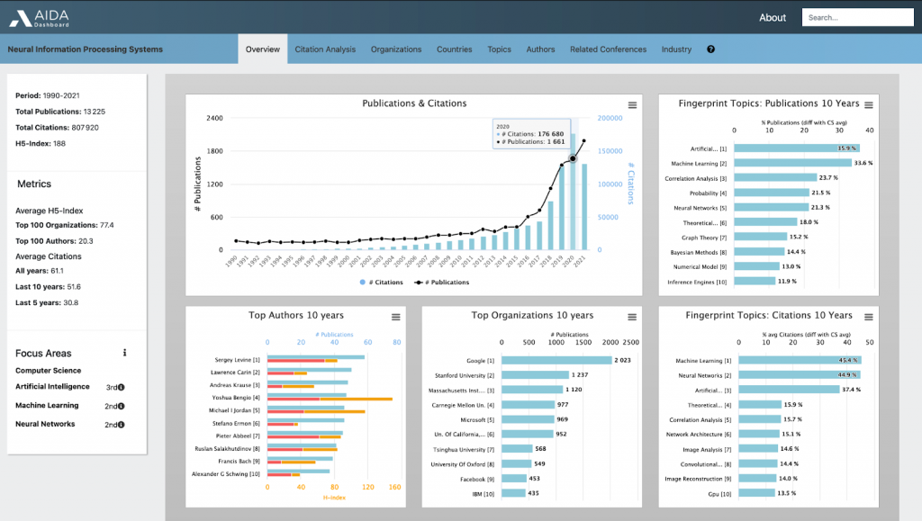Click info icon beside Neural Networks rank
This screenshot has height=521, width=922.
coord(121,425)
